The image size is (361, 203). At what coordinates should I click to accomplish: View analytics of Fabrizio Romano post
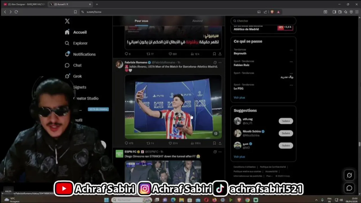195,143
